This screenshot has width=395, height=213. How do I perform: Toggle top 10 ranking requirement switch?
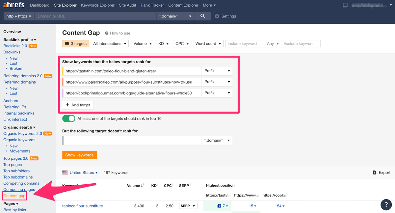coord(69,119)
